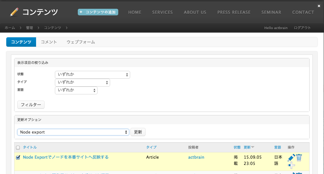Expand the Node export update options dropdown

tap(73, 132)
